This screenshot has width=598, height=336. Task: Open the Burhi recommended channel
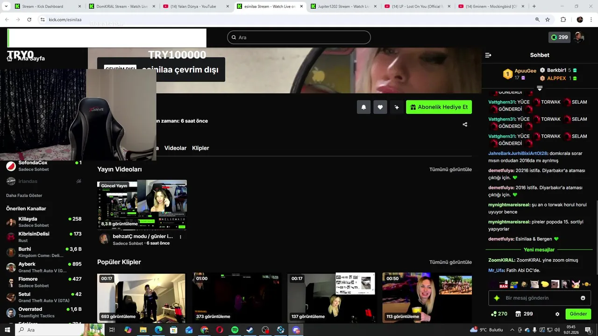click(x=44, y=252)
